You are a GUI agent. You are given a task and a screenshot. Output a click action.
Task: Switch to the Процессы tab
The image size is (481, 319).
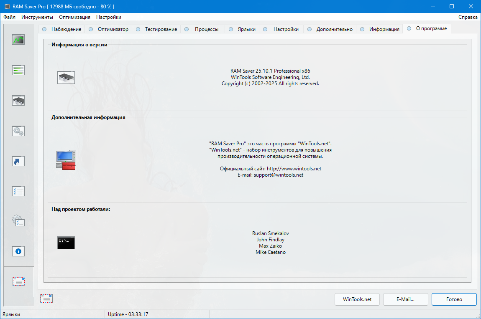[x=202, y=29]
